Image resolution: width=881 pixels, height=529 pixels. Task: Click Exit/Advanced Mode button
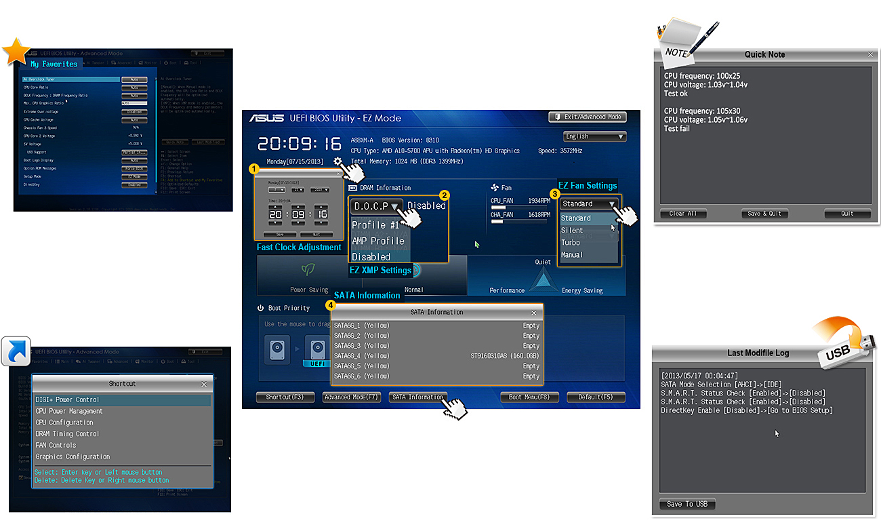click(x=588, y=117)
